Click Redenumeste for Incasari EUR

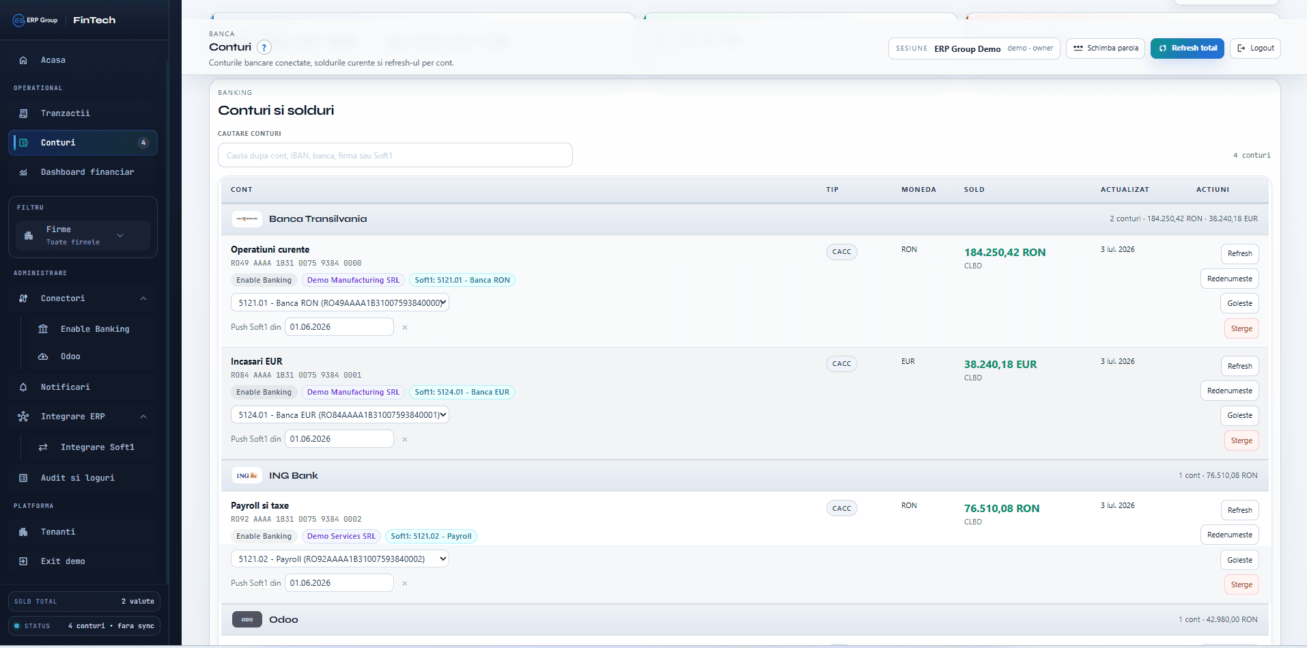[x=1230, y=391]
